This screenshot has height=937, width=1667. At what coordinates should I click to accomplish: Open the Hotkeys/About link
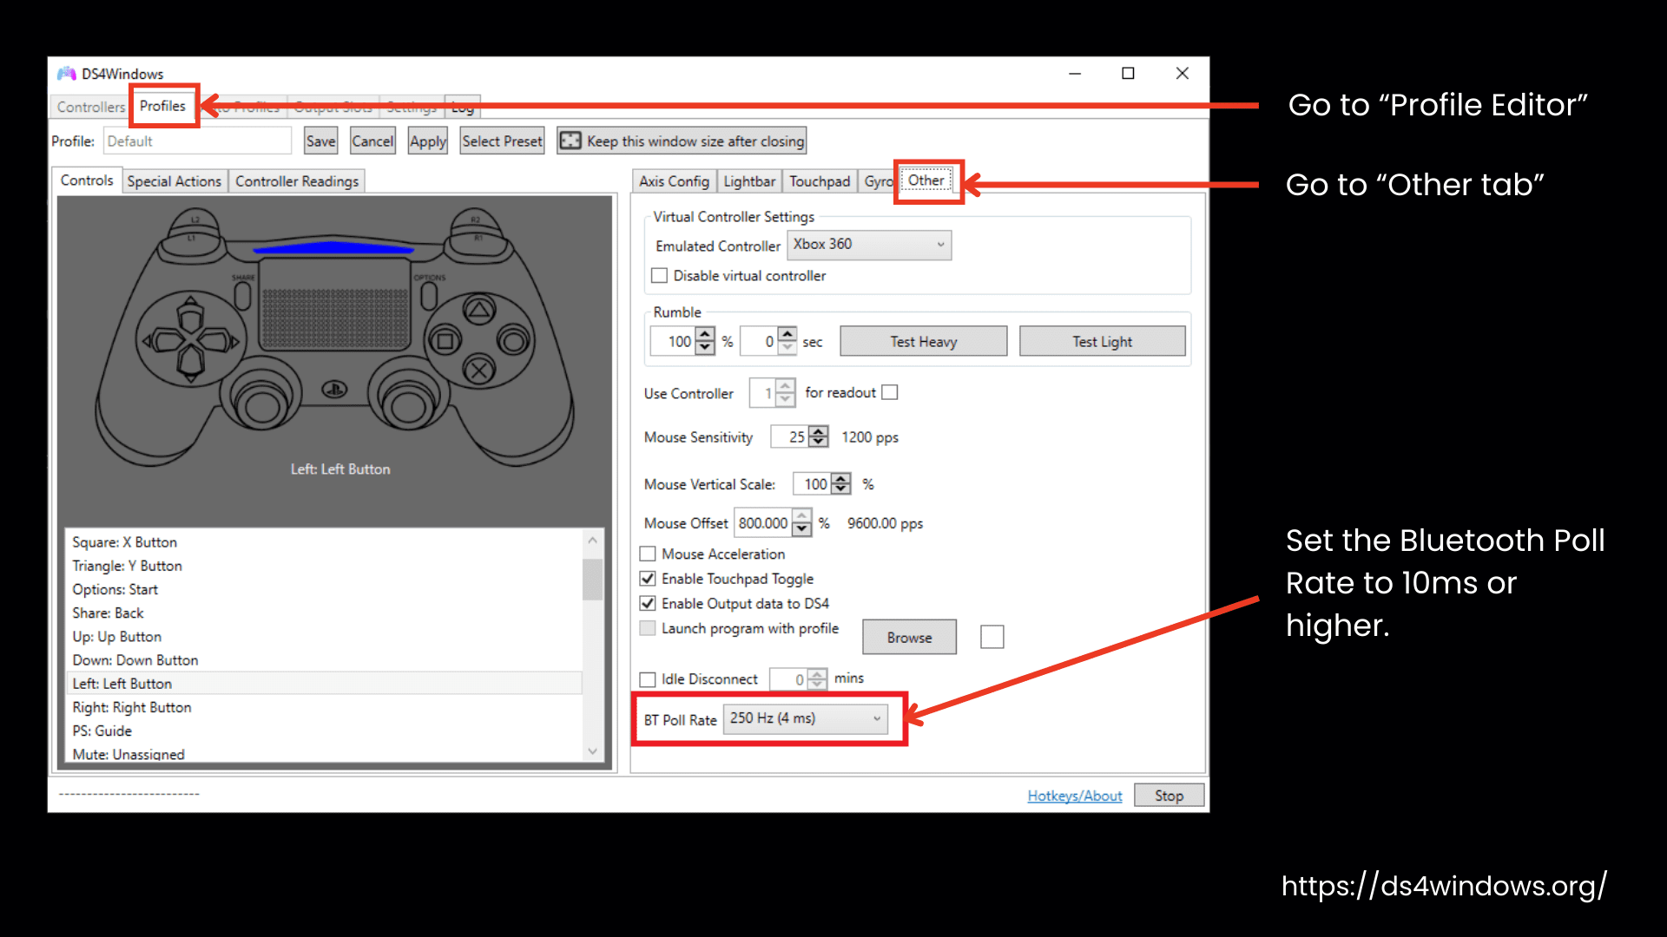click(x=1075, y=796)
